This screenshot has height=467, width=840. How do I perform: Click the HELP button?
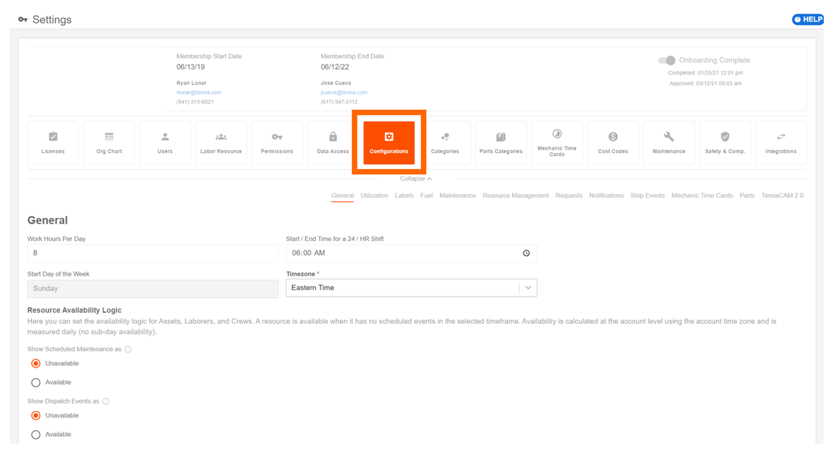pyautogui.click(x=808, y=19)
